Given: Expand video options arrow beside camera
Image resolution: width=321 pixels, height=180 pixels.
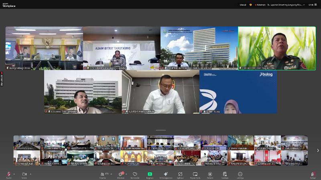Looking at the screenshot, I should [30, 174].
